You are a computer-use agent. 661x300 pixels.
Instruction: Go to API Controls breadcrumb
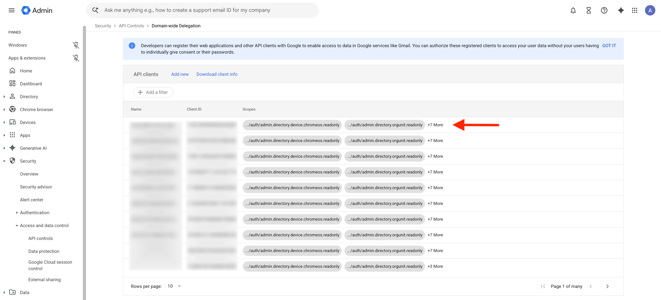click(x=131, y=26)
